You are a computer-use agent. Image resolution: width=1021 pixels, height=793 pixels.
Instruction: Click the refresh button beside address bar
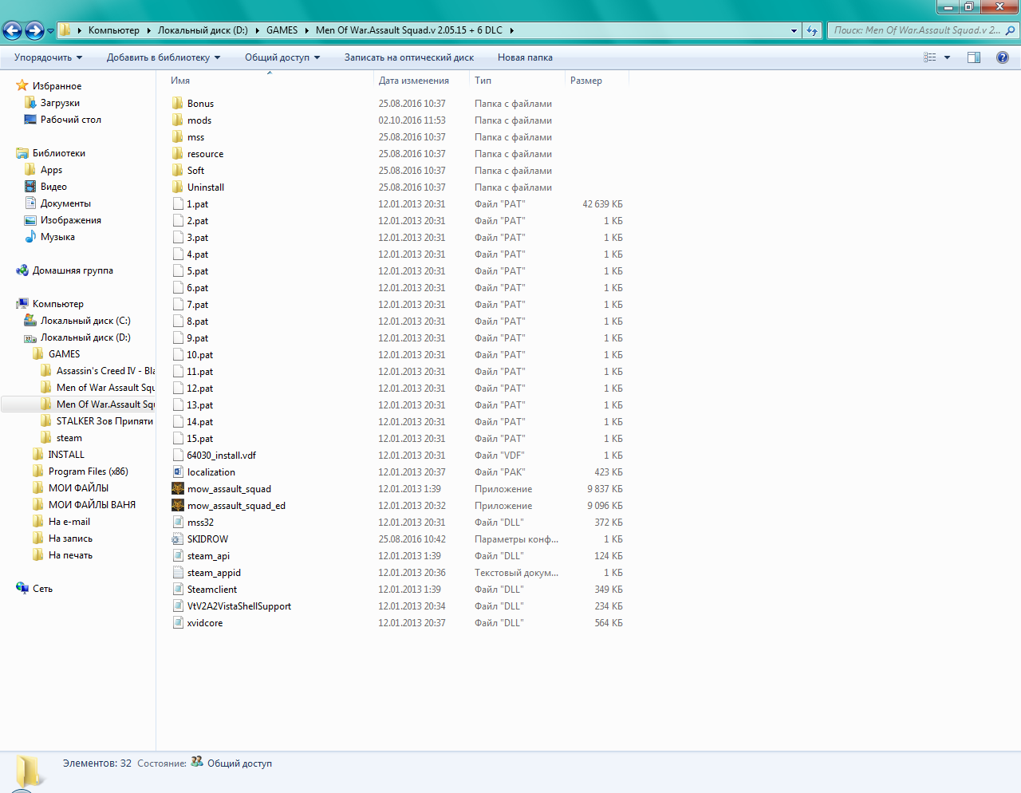click(x=812, y=30)
